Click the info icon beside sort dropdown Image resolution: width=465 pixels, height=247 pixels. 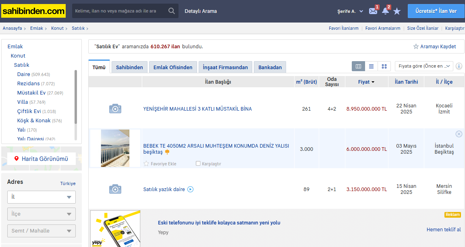[x=459, y=66]
